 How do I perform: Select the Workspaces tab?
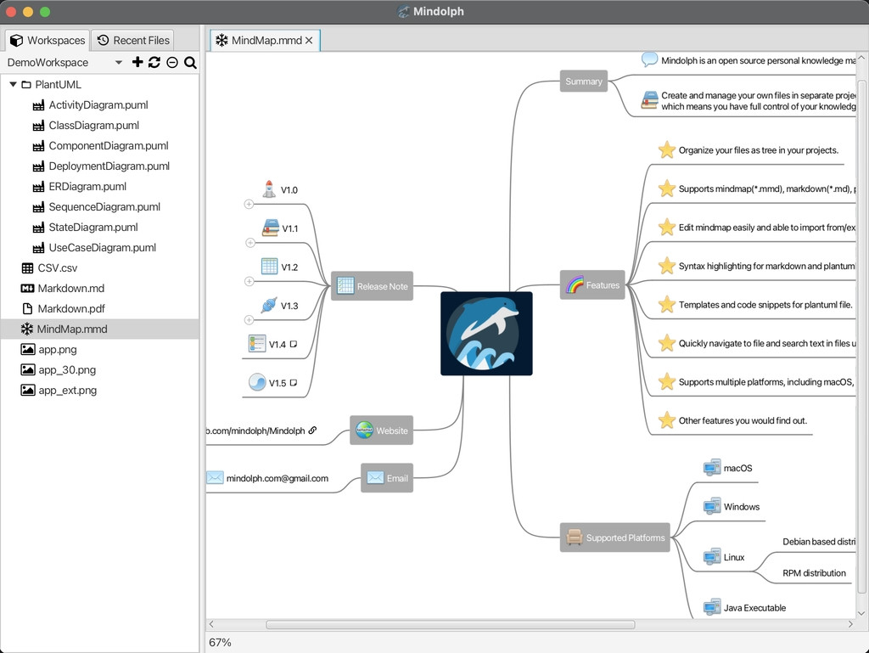(x=48, y=41)
